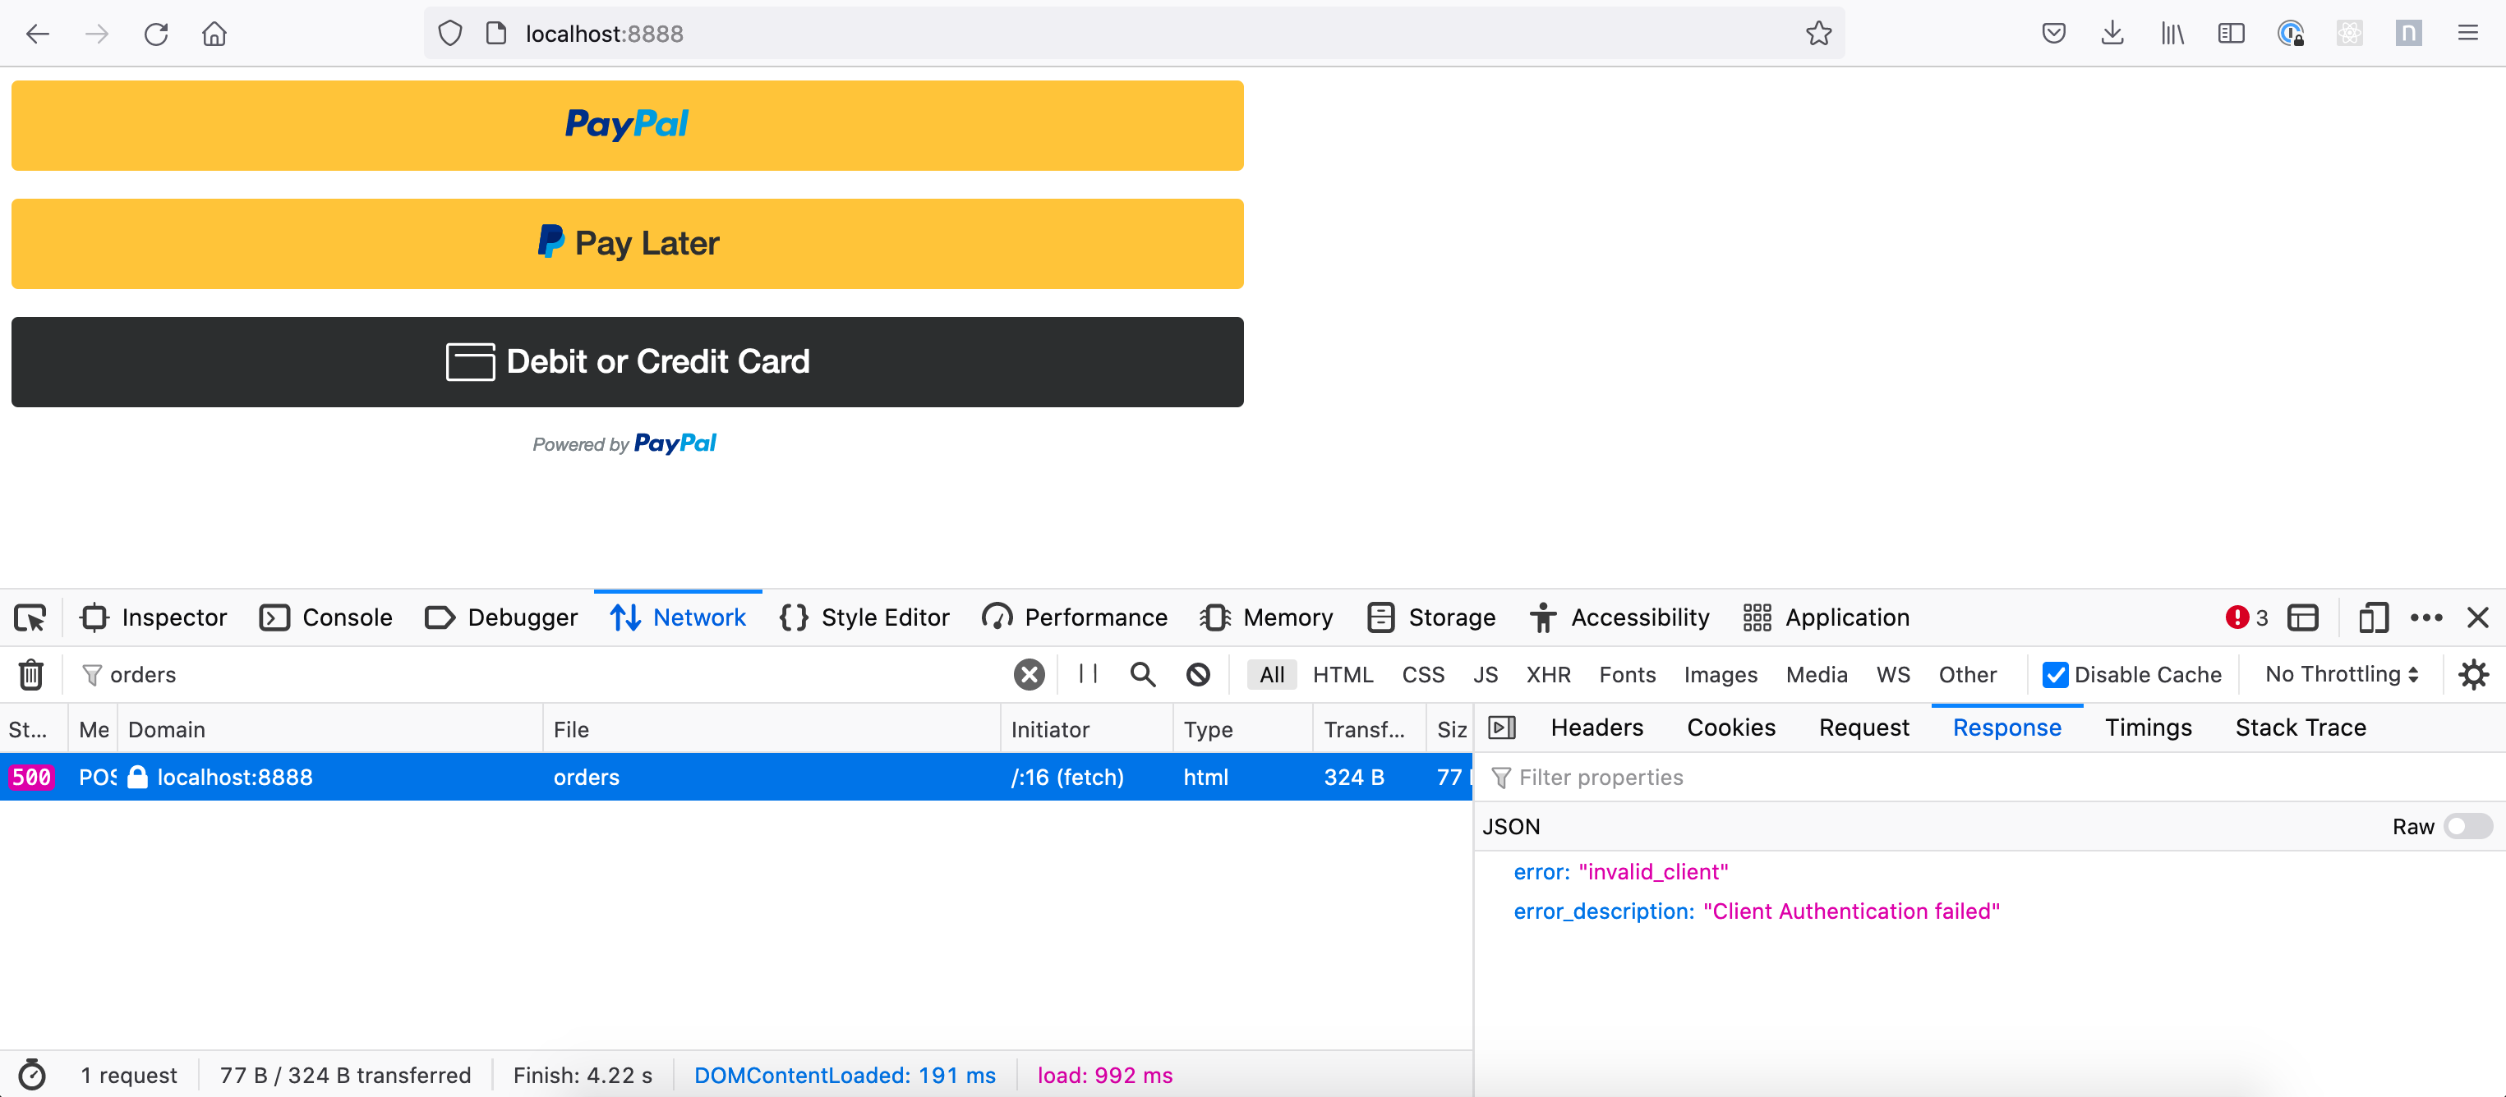
Task: Activate the element picker tool
Action: 30,617
